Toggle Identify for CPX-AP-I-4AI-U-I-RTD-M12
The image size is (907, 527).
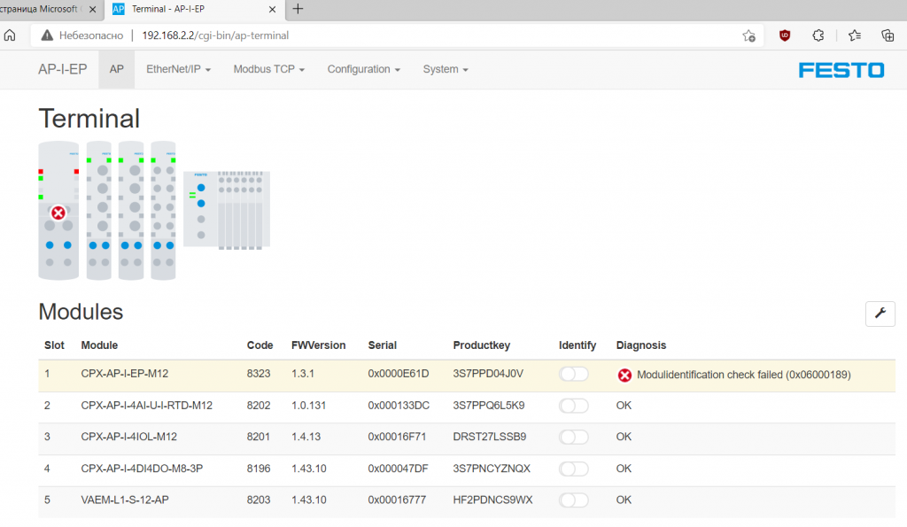(574, 406)
